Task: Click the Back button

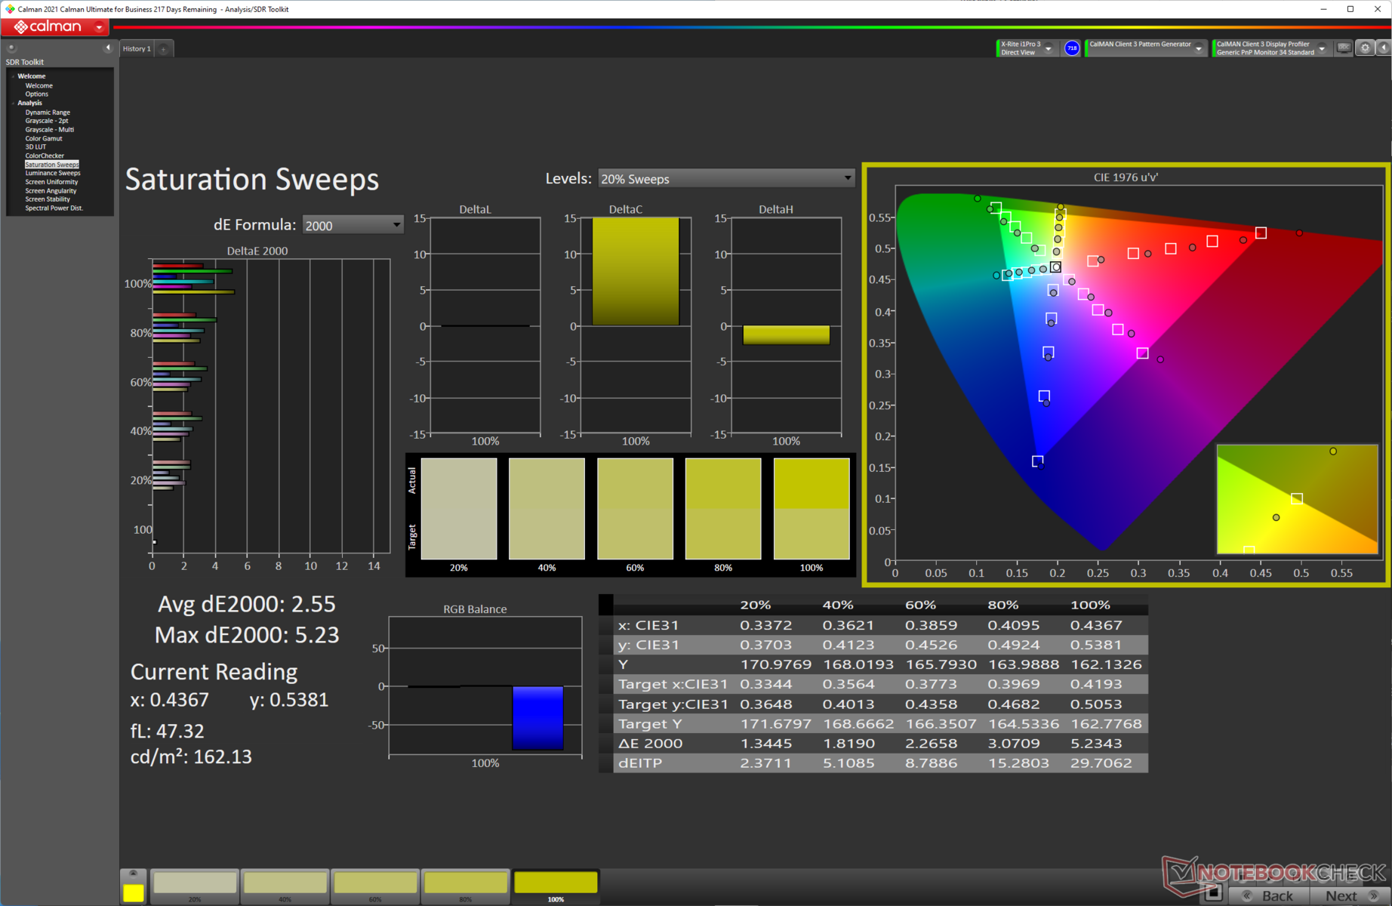Action: coord(1277,895)
